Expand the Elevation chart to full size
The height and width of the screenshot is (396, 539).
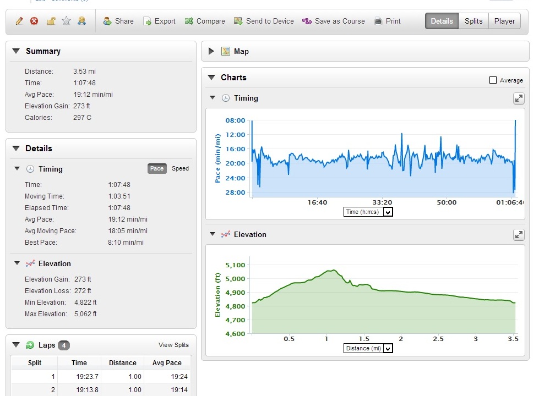[x=519, y=235]
